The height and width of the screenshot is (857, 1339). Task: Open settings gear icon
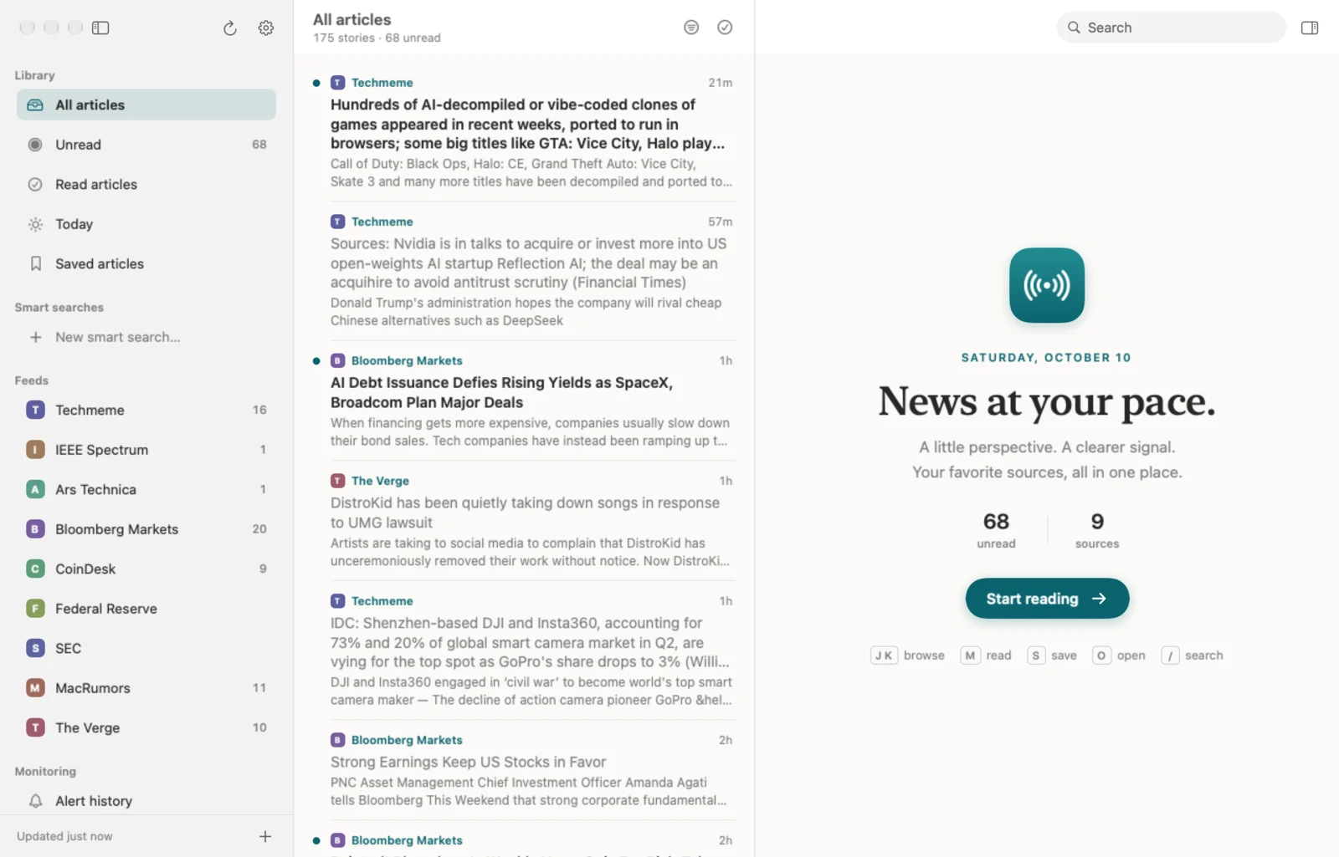(266, 28)
